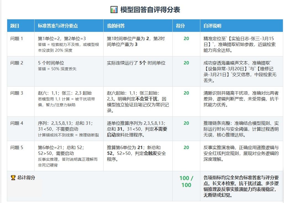Click the score 20 in 问题 1 row
This screenshot has width=284, height=203.
(186, 38)
